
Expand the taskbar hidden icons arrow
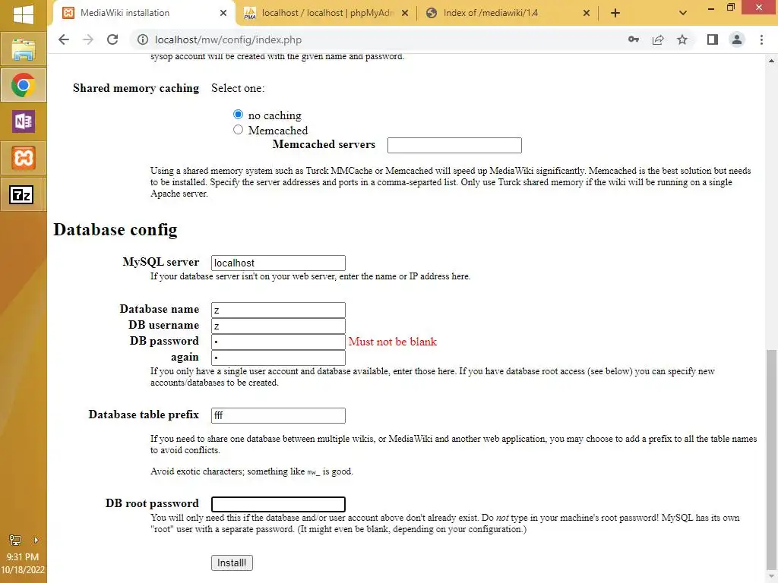coord(36,540)
